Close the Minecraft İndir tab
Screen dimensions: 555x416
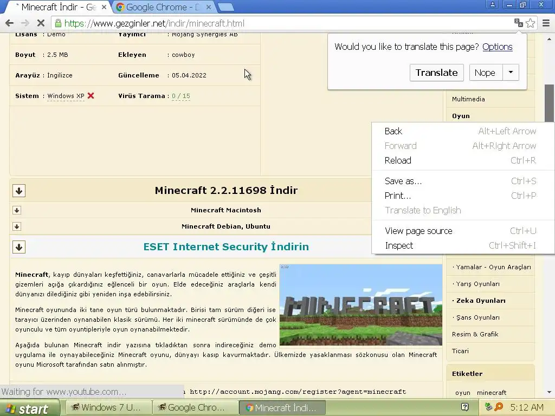pyautogui.click(x=104, y=6)
